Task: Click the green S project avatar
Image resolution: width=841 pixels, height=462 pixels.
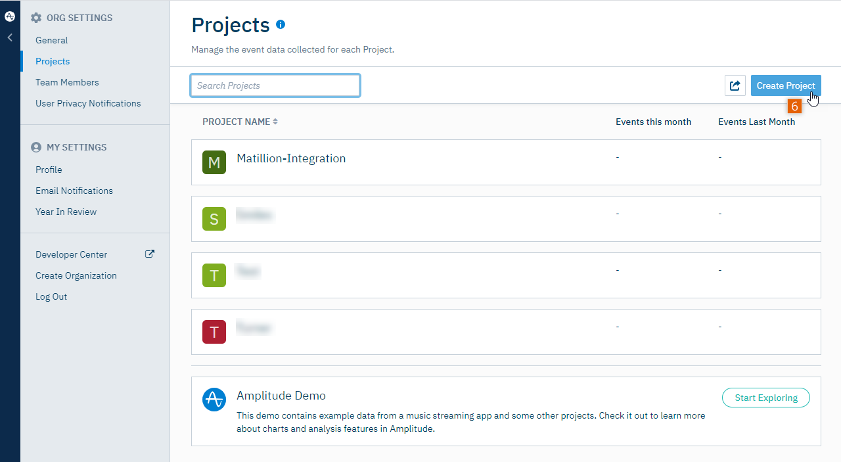Action: point(214,219)
